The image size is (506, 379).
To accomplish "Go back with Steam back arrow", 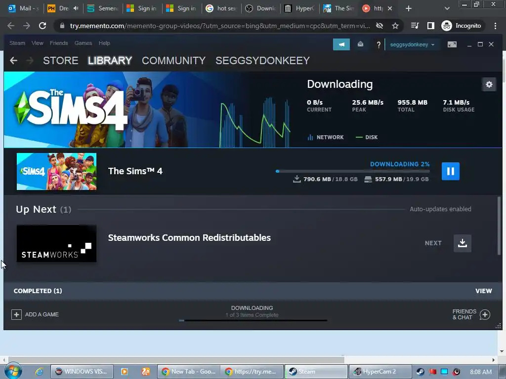I will (x=13, y=60).
